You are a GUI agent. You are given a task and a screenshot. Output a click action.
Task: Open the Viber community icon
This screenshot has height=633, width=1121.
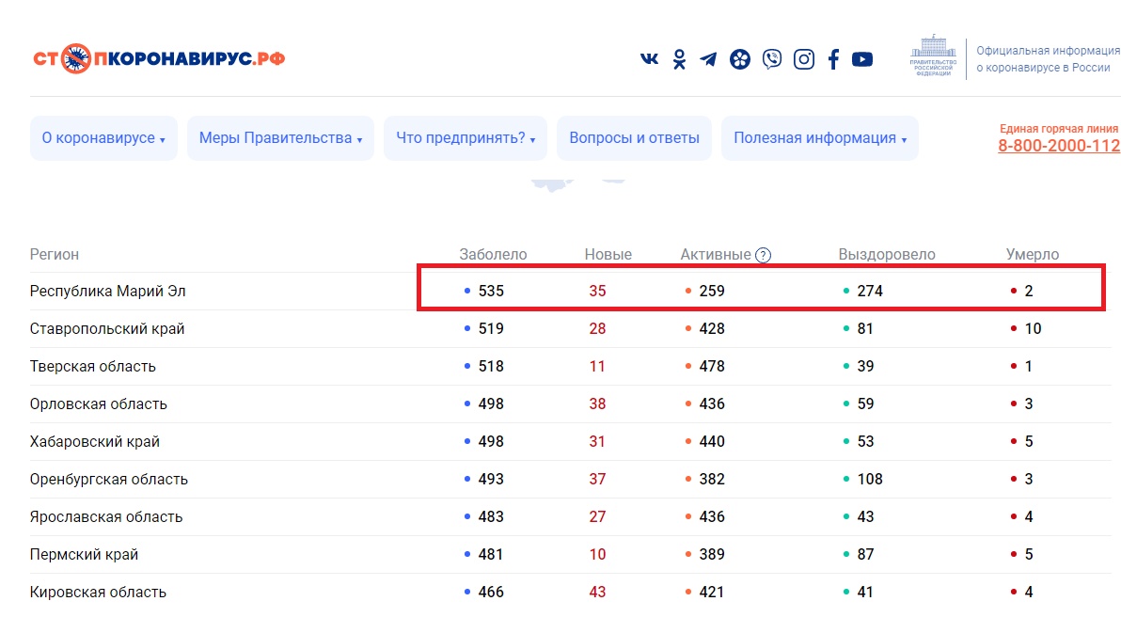tap(771, 59)
